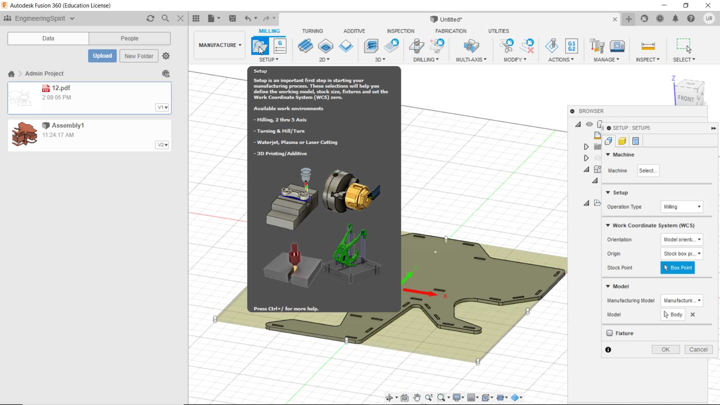Screen dimensions: 720x405
Task: Switch to the ADDITIVE tab
Action: [x=354, y=31]
